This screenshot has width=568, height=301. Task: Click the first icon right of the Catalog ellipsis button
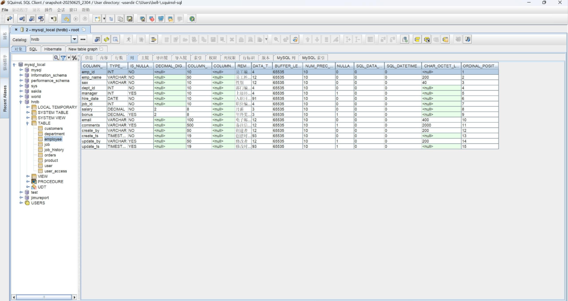point(97,39)
